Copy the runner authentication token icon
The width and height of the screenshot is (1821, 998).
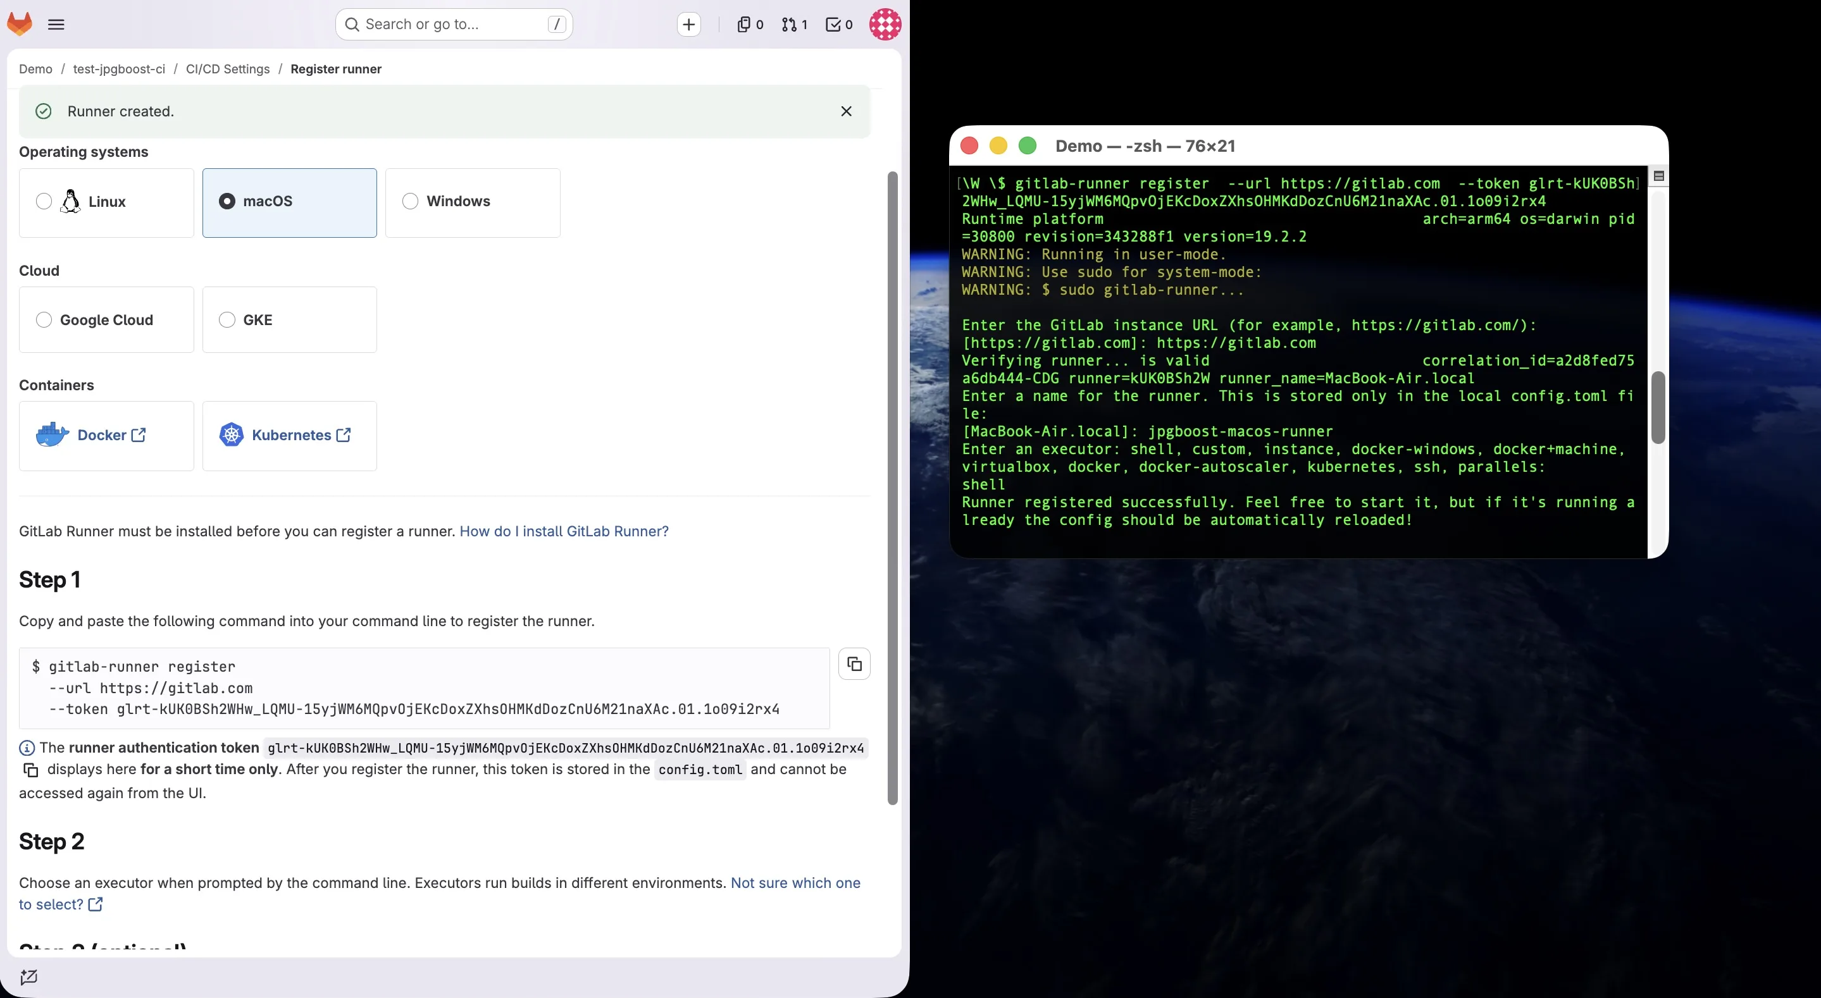click(x=30, y=770)
